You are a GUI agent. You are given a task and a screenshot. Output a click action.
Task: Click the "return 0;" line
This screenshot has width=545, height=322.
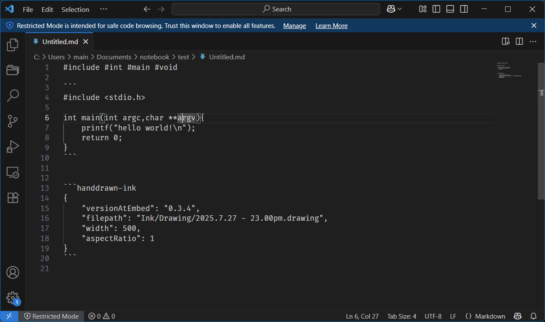102,138
